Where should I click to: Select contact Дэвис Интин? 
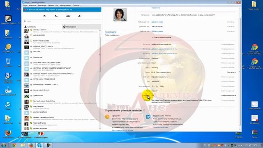click(61, 96)
